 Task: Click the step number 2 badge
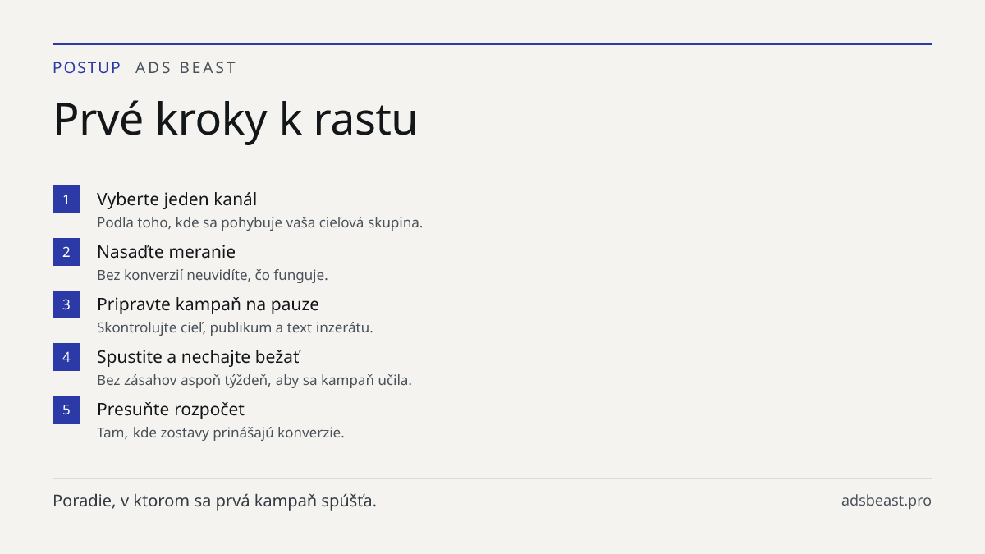click(66, 252)
